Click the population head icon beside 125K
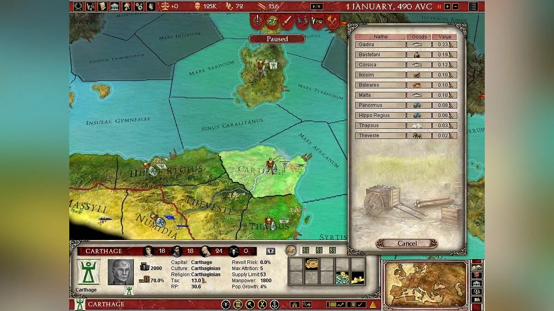 (x=197, y=6)
